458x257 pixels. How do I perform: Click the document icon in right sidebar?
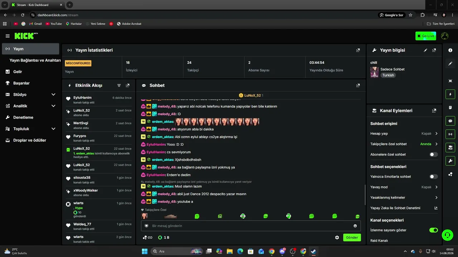click(450, 107)
